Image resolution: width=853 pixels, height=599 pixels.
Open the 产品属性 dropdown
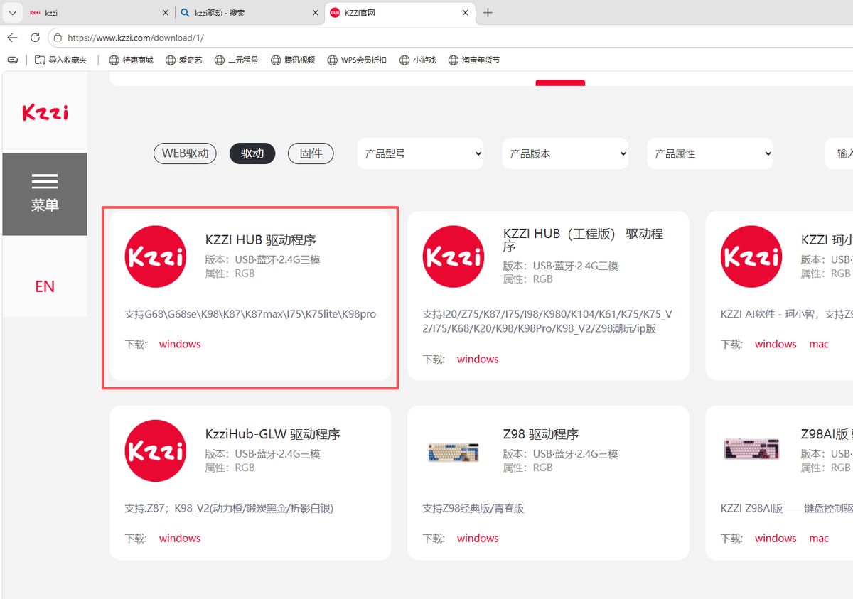coord(710,153)
